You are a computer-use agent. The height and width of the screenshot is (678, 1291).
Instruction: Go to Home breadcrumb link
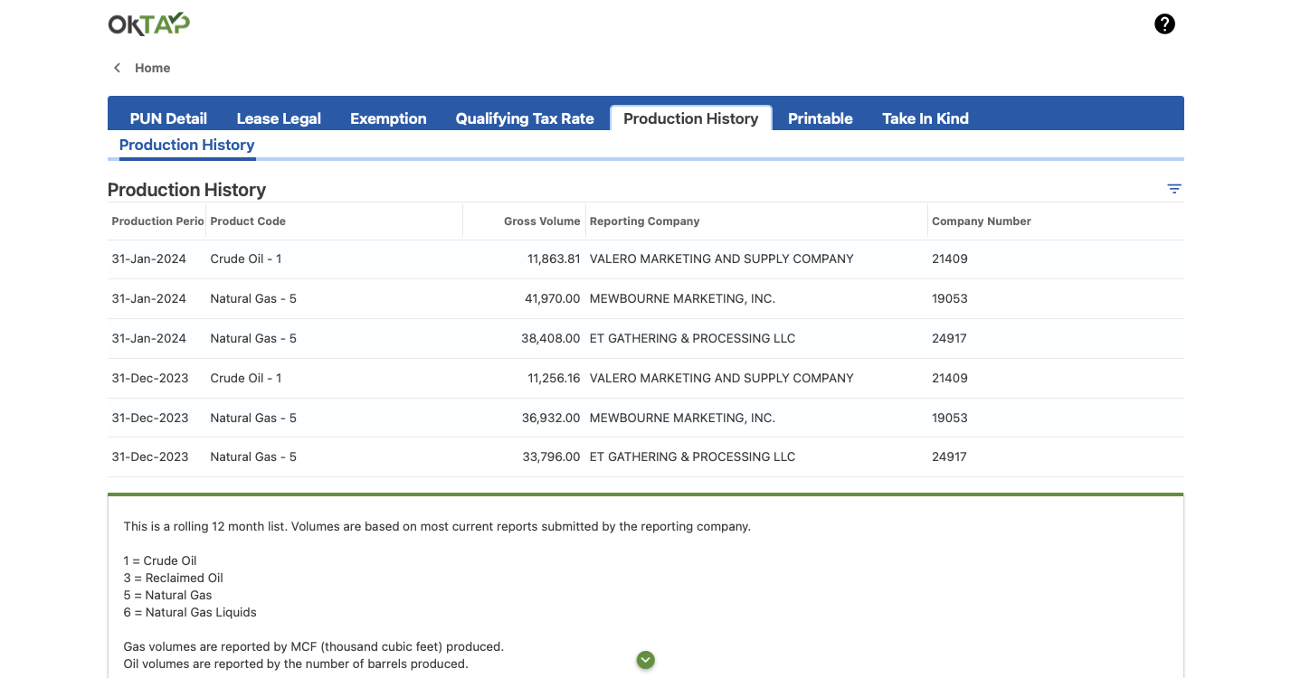[x=152, y=68]
